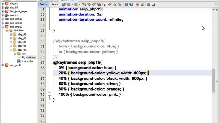Click the HTML5 icon beside day_01
This screenshot has height=123, width=219.
(x=7, y=4)
